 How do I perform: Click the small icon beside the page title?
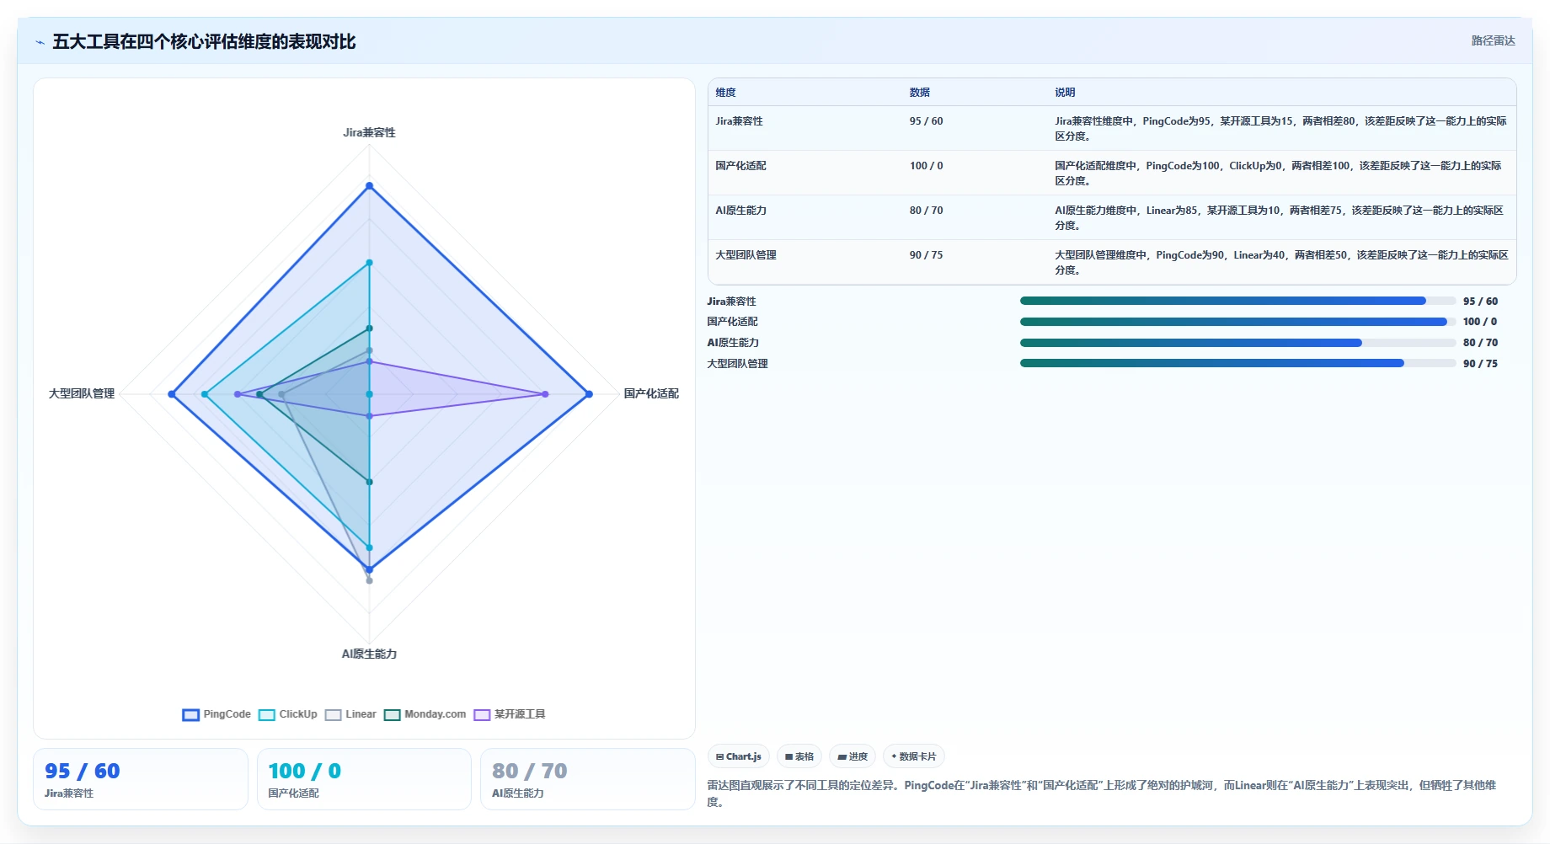point(40,42)
